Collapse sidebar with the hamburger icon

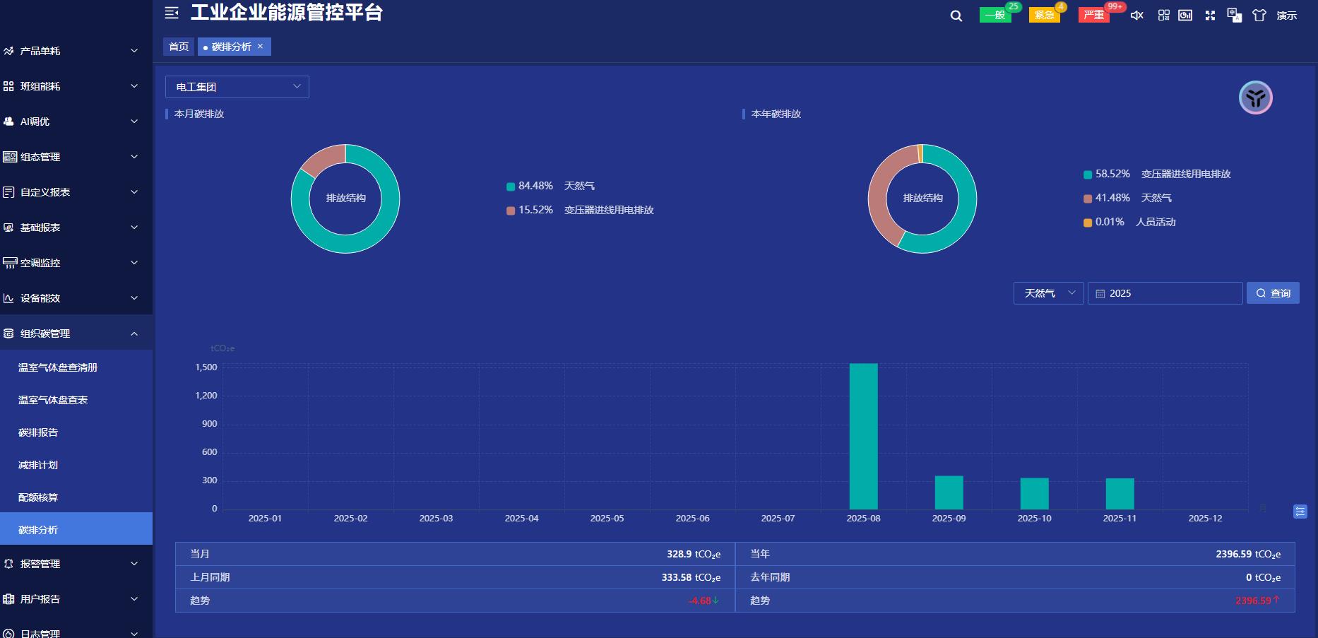point(172,13)
